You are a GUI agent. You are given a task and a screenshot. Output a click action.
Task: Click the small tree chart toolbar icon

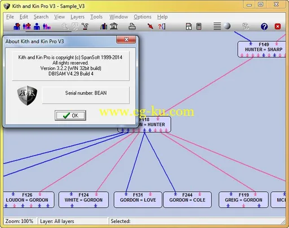point(85,27)
